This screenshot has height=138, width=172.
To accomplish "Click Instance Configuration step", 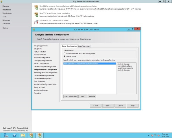I will pyautogui.click(x=42, y=58).
